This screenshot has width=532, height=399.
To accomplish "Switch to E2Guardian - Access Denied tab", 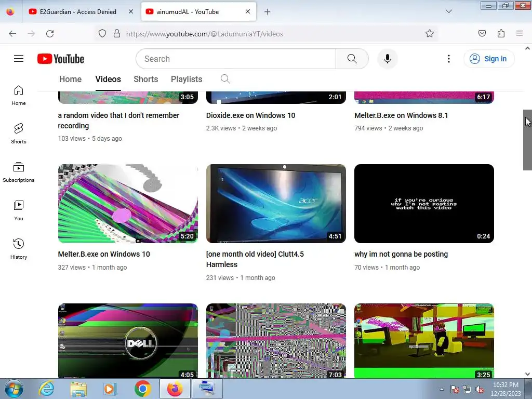I will point(78,11).
